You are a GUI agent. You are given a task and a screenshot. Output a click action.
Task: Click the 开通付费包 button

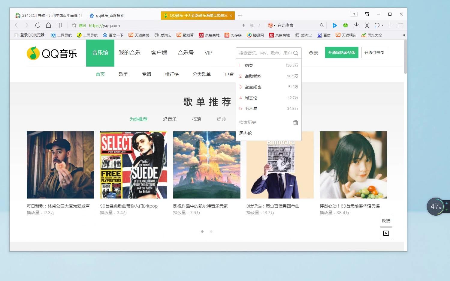(x=374, y=52)
